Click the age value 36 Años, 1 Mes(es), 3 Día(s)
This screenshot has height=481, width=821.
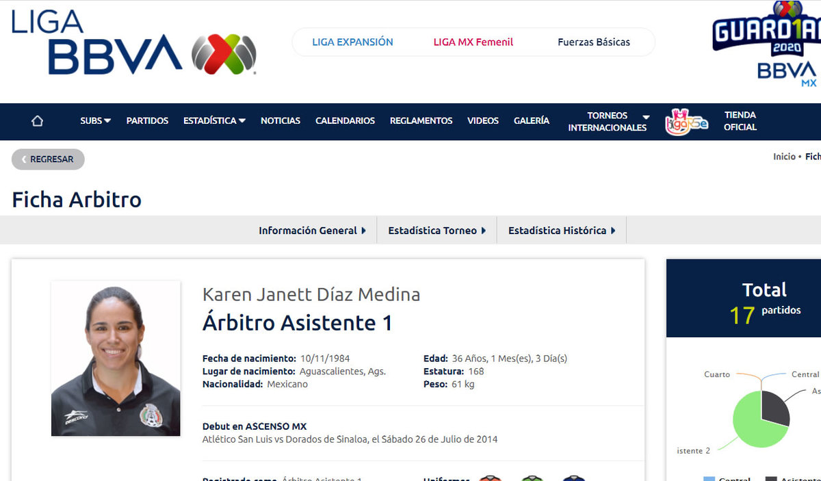[x=510, y=359]
